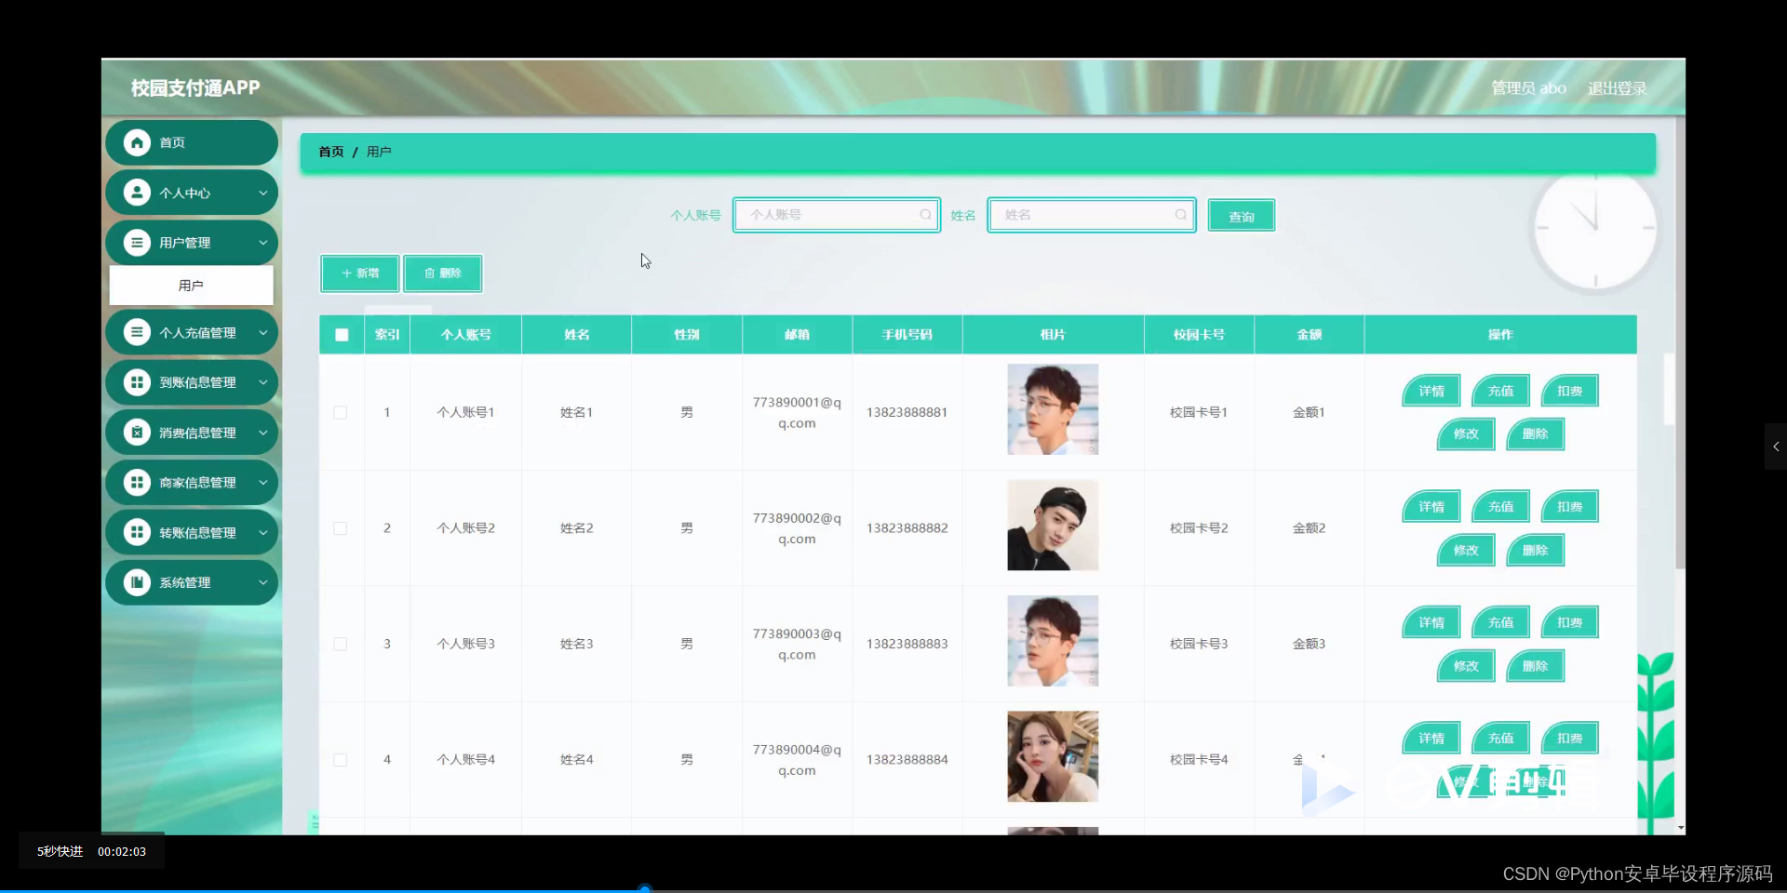Image resolution: width=1787 pixels, height=893 pixels.
Task: Select the 个人充值管理 sidebar icon
Action: [137, 332]
